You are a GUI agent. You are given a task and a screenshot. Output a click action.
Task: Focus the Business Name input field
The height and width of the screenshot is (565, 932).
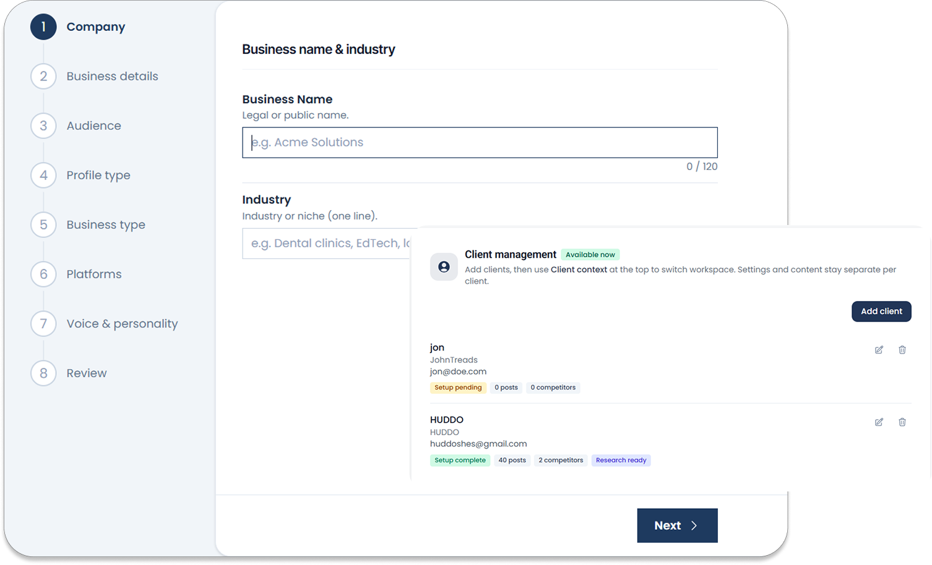pyautogui.click(x=480, y=143)
